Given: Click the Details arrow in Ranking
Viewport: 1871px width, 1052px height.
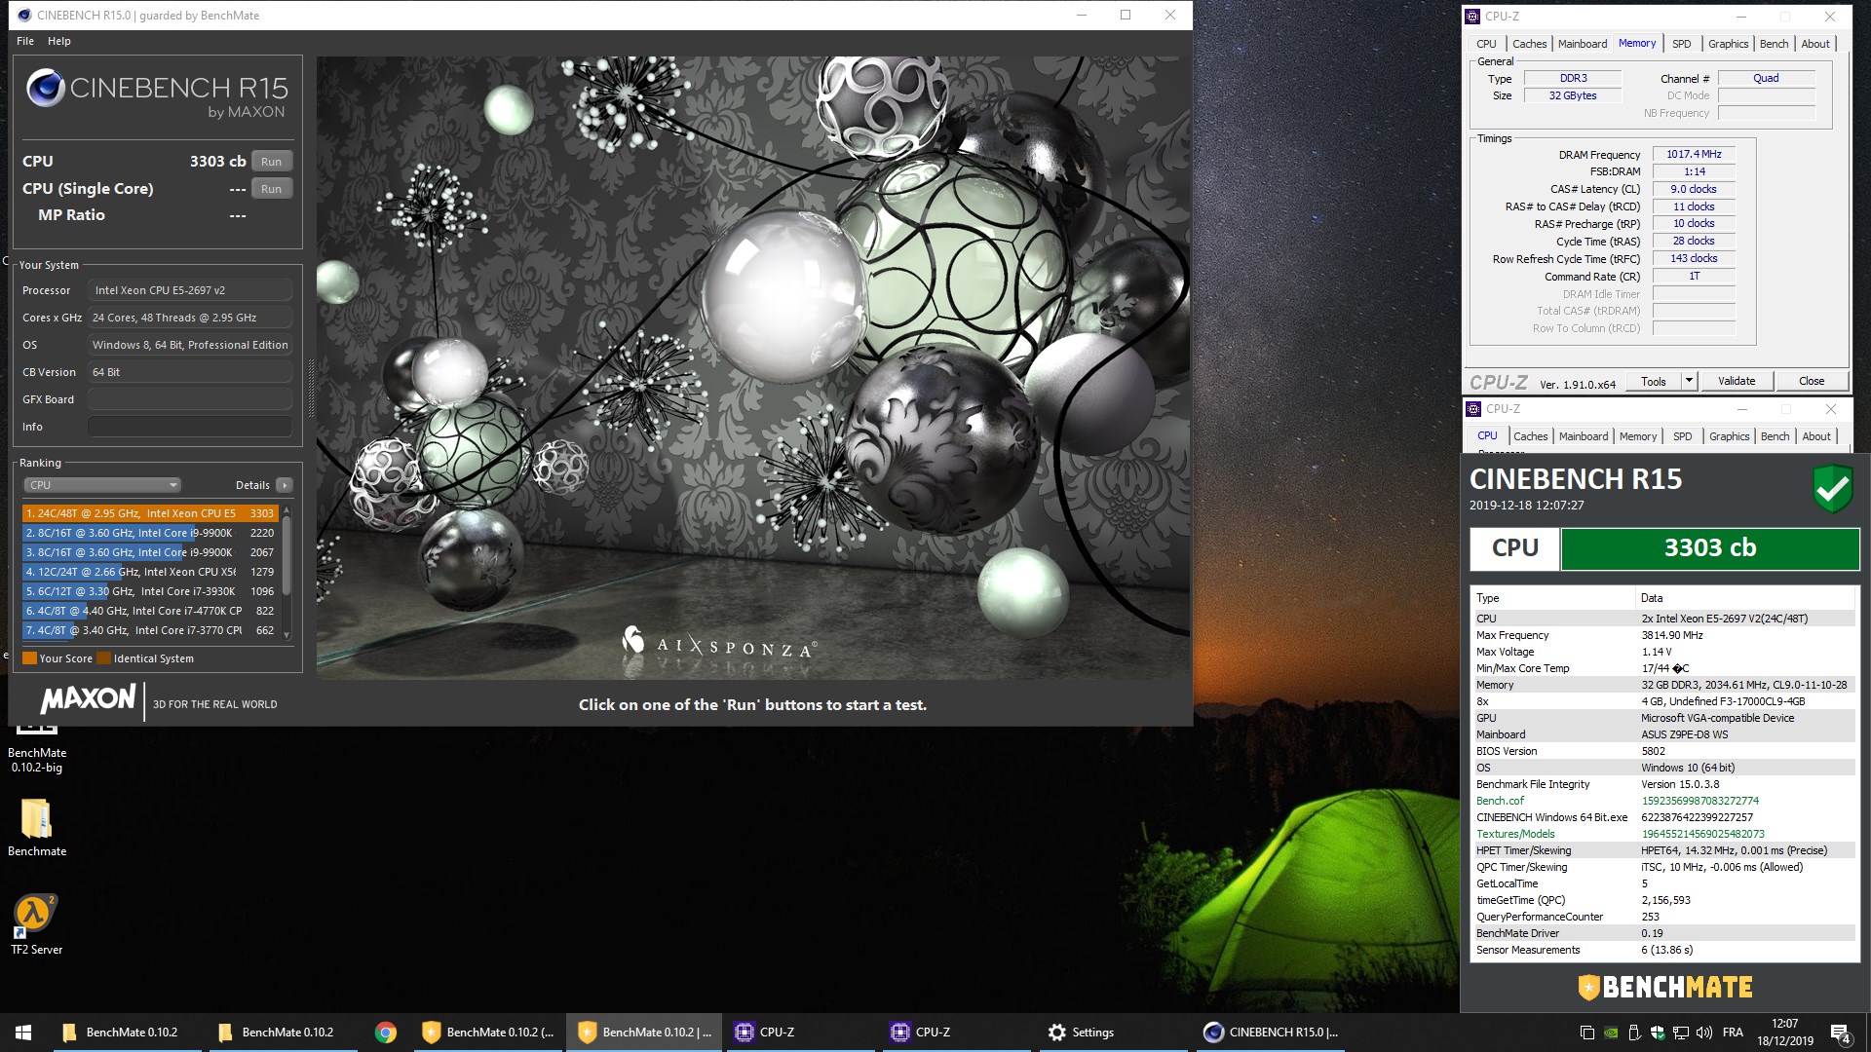Looking at the screenshot, I should pos(284,485).
